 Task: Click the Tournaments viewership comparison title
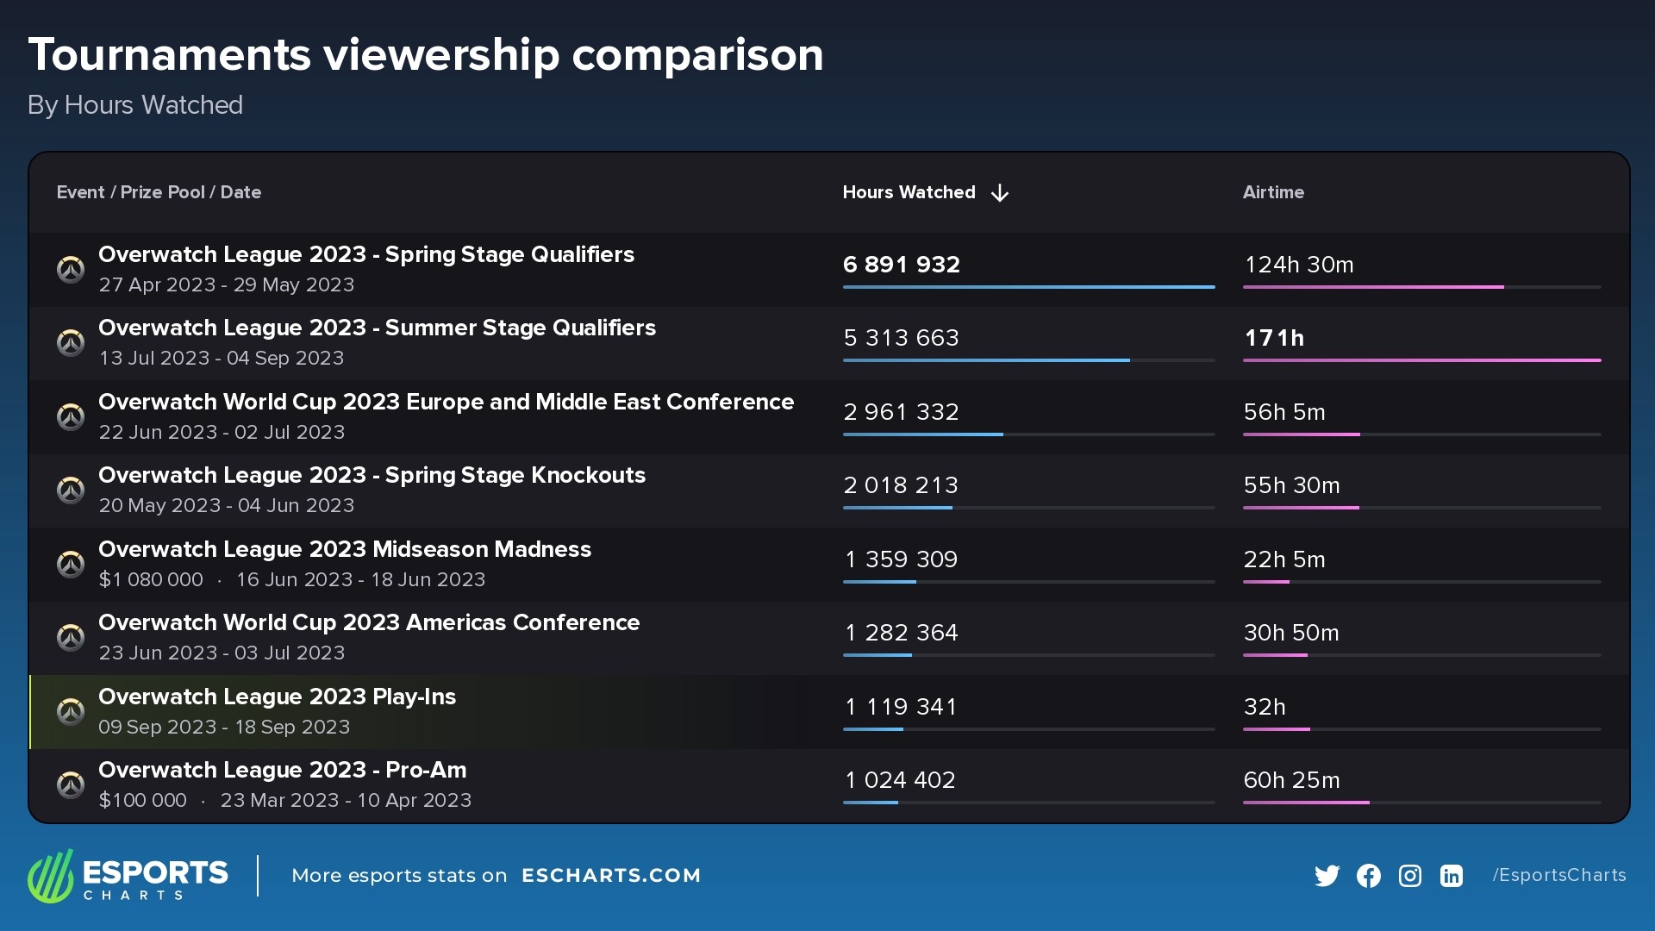click(x=426, y=55)
